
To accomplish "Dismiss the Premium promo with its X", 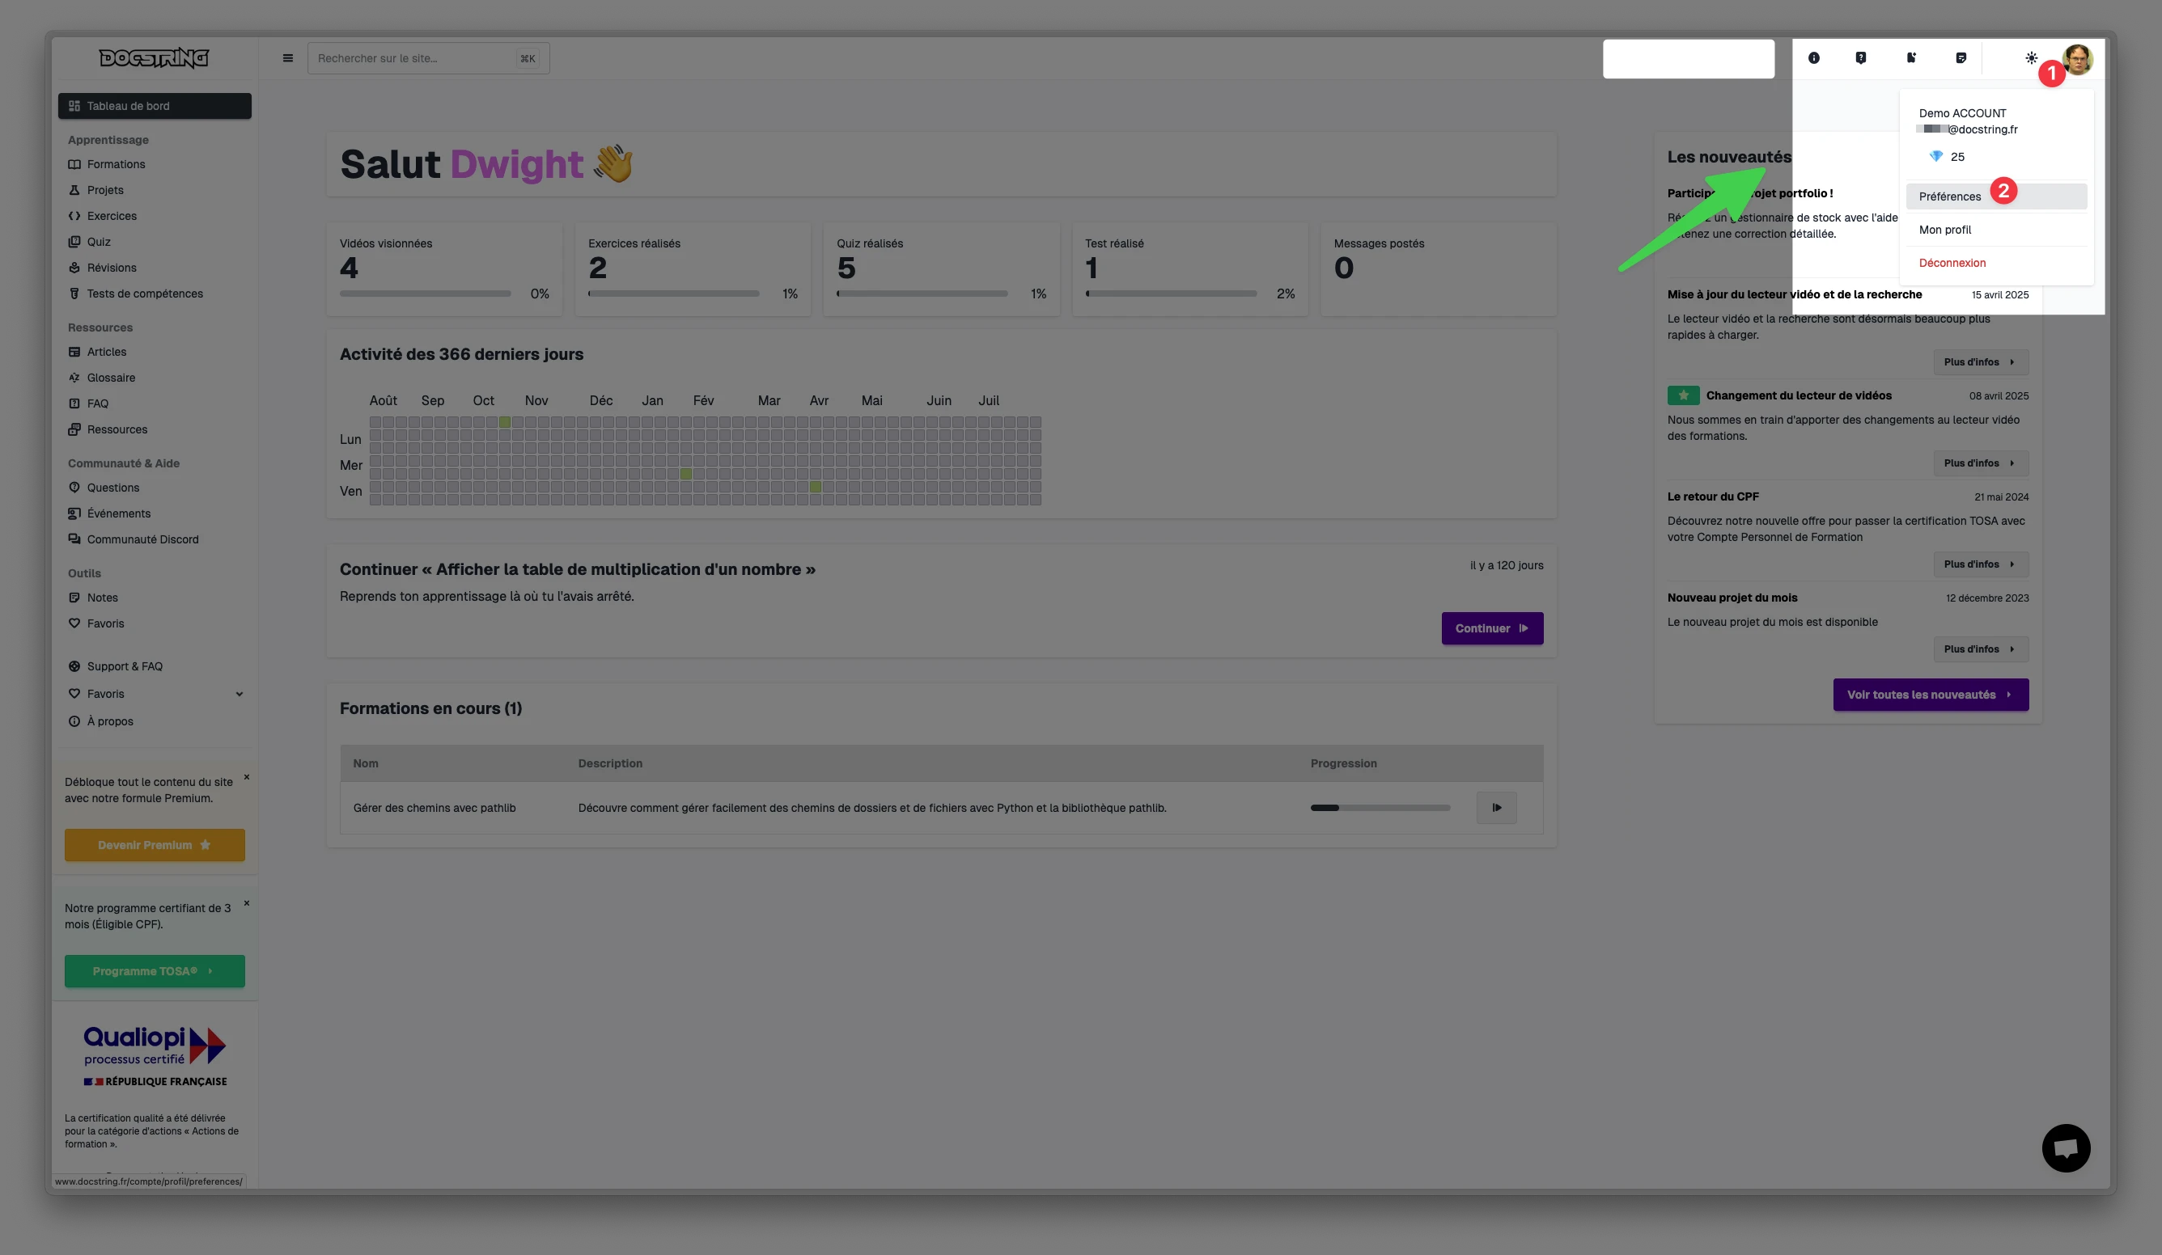I will point(246,776).
